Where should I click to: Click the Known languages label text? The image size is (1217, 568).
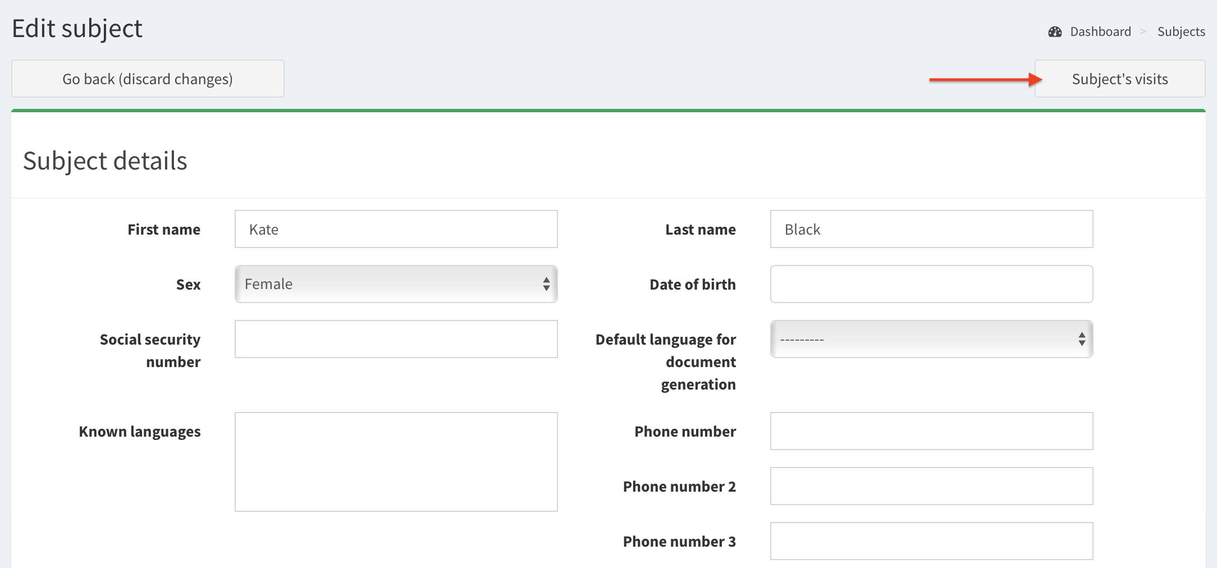(x=139, y=432)
